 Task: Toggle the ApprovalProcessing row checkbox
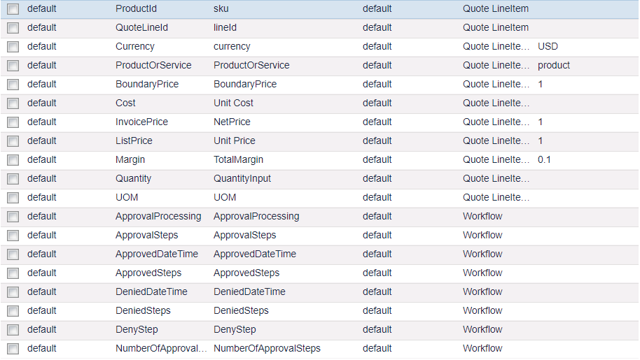coord(13,217)
